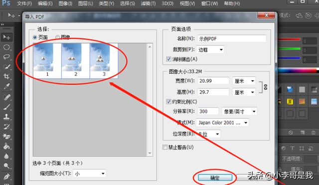
Task: Select the yellow cube style swatch
Action: click(290, 101)
